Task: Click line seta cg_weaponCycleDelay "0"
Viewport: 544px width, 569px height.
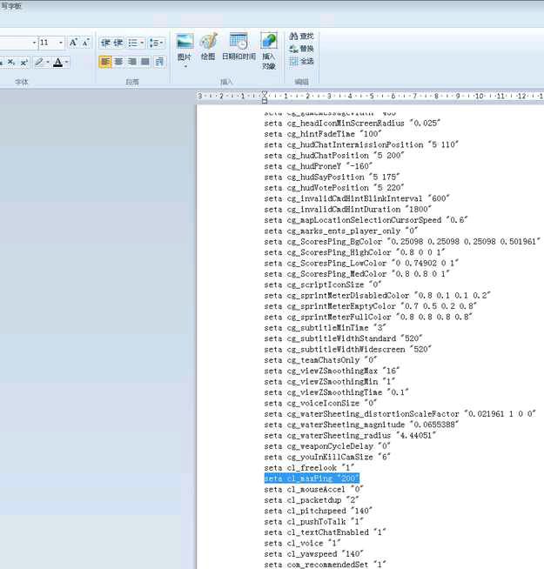Action: [x=327, y=446]
